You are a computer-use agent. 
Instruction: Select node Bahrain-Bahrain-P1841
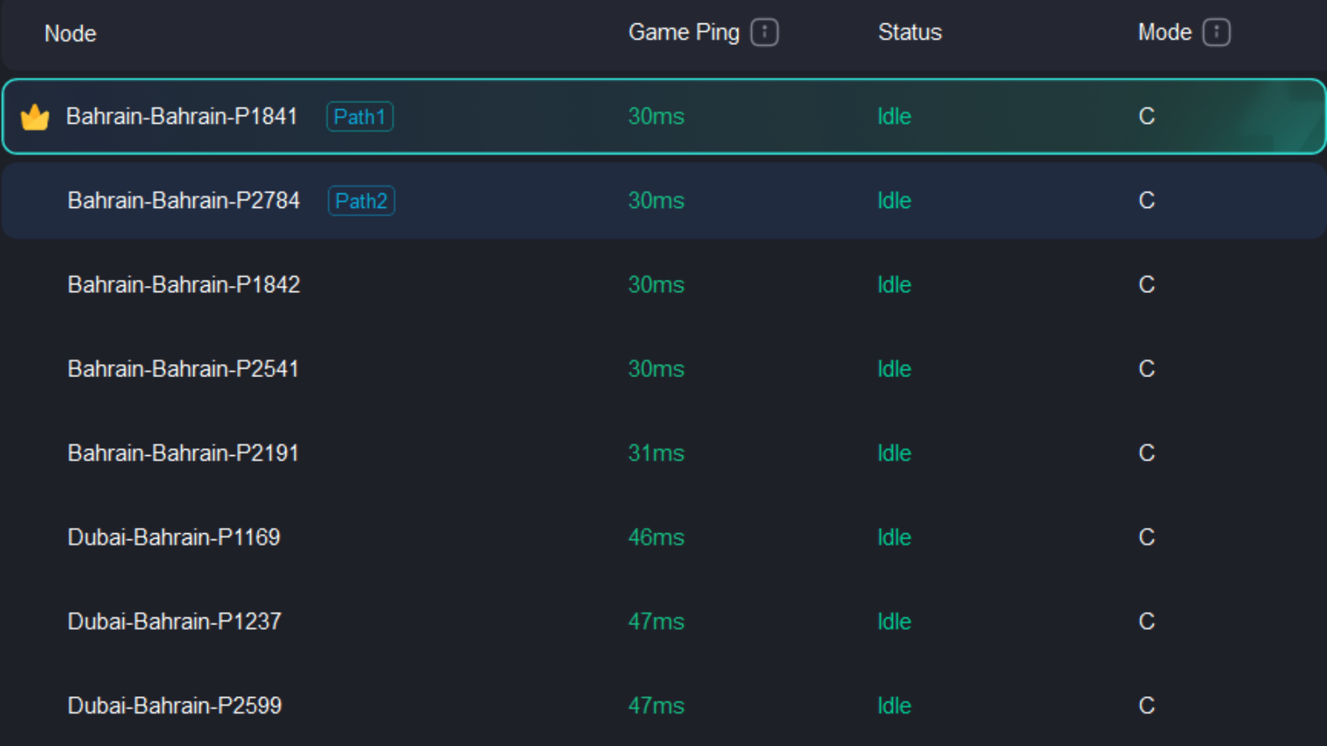pyautogui.click(x=182, y=116)
